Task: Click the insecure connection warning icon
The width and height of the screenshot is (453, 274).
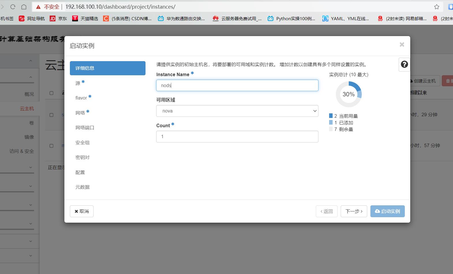Action: 38,7
